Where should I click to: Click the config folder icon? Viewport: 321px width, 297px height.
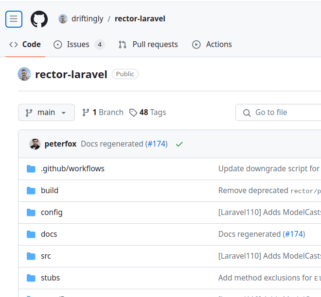31,213
